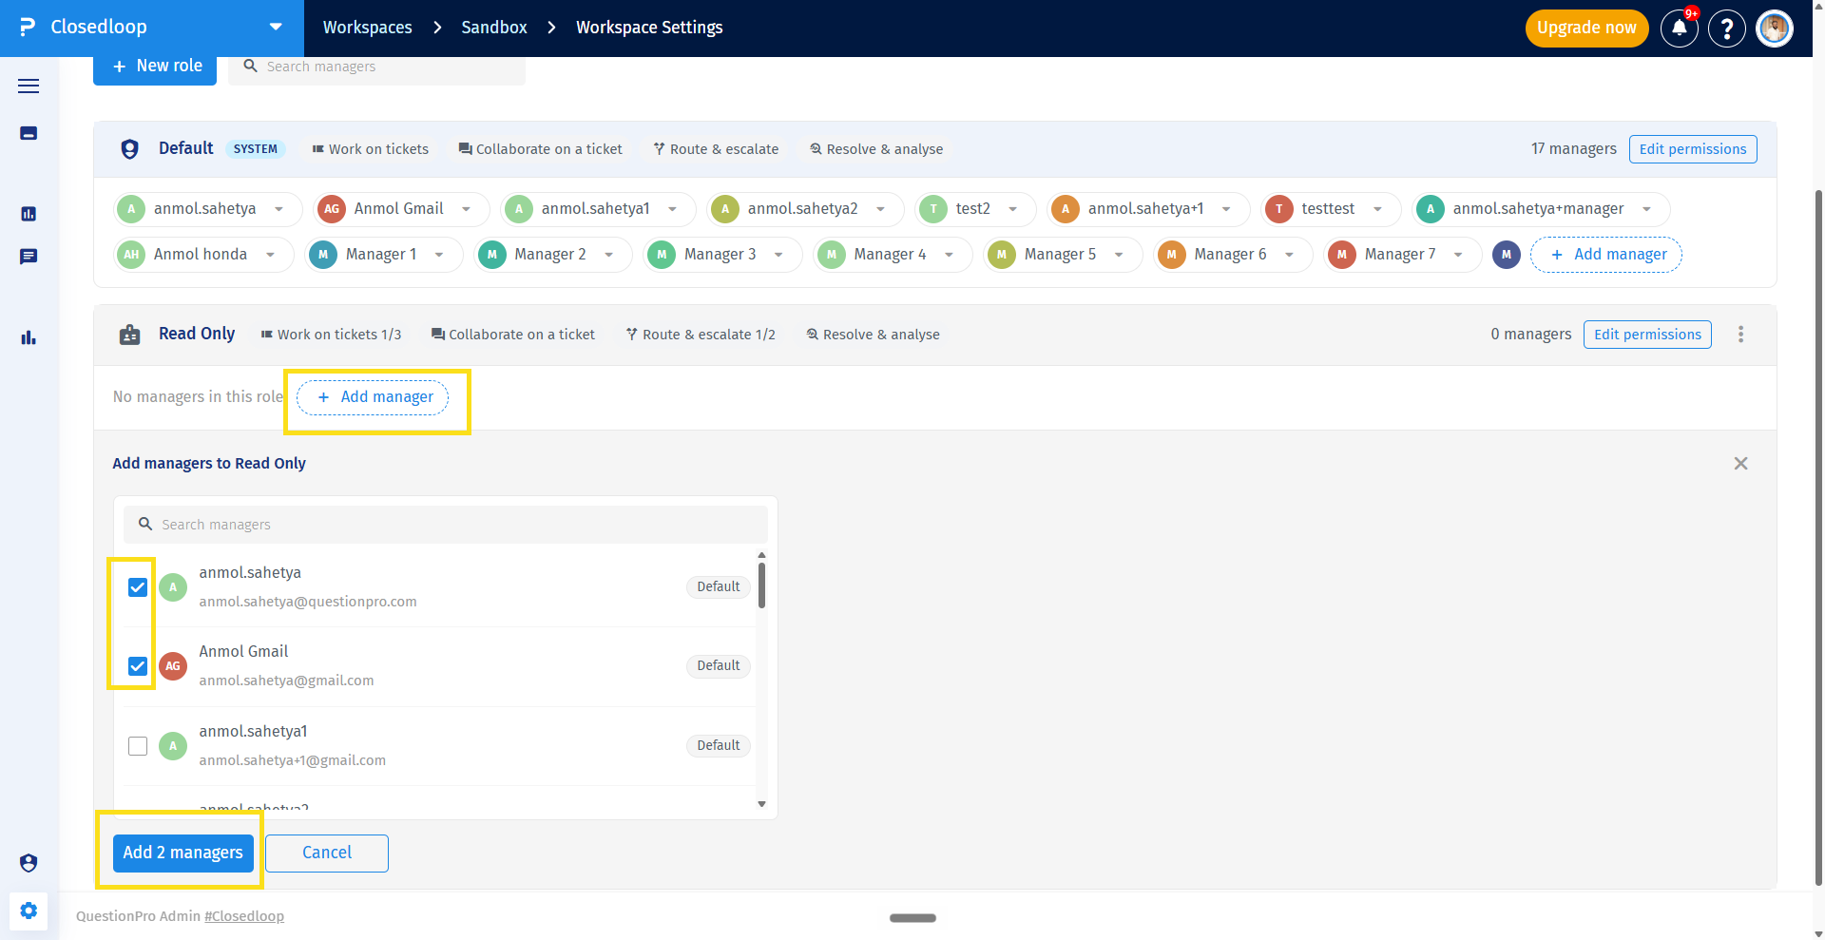Image resolution: width=1825 pixels, height=940 pixels.
Task: Open the Manager 1 chip dropdown
Action: point(439,255)
